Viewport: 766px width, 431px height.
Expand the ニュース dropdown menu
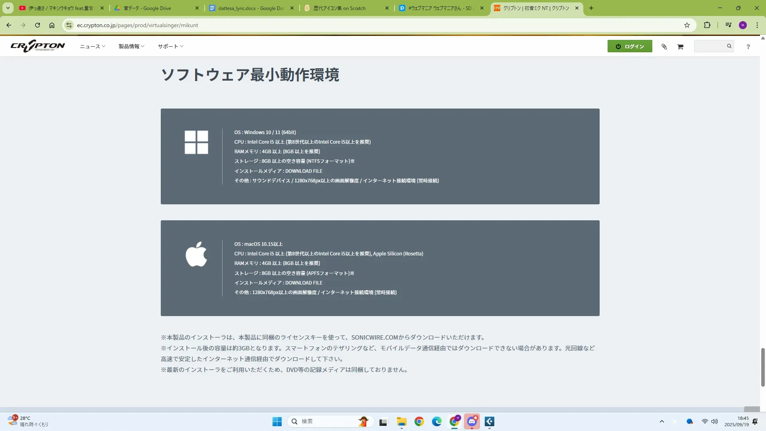point(93,46)
